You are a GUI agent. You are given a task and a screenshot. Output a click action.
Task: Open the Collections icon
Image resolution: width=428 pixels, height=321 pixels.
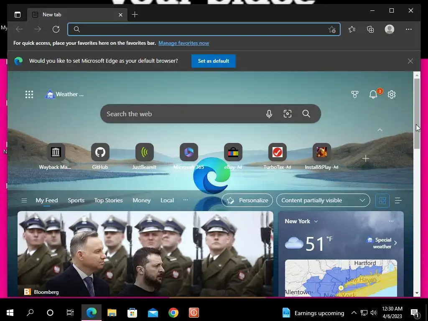click(x=370, y=29)
